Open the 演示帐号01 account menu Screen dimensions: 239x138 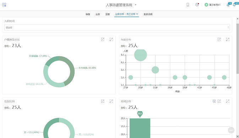tap(212, 5)
